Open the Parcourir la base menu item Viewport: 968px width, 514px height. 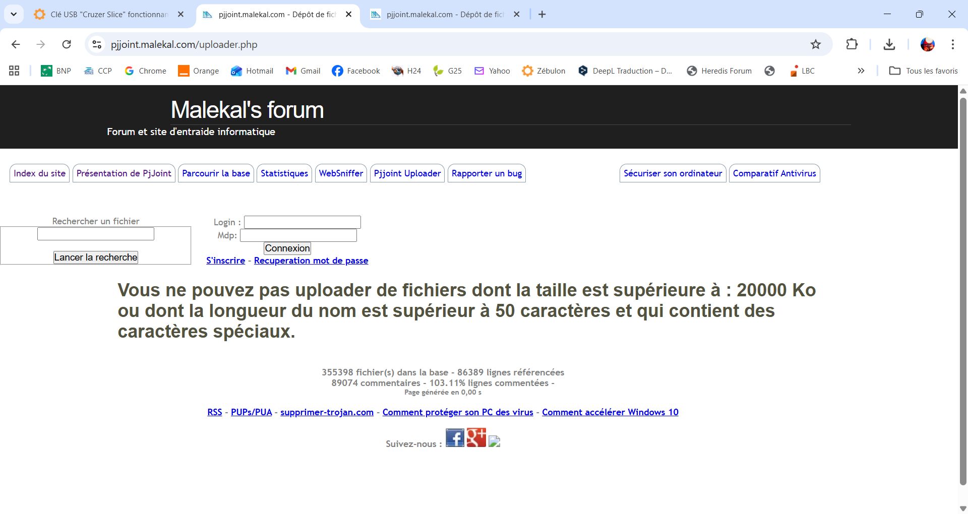[x=216, y=173]
